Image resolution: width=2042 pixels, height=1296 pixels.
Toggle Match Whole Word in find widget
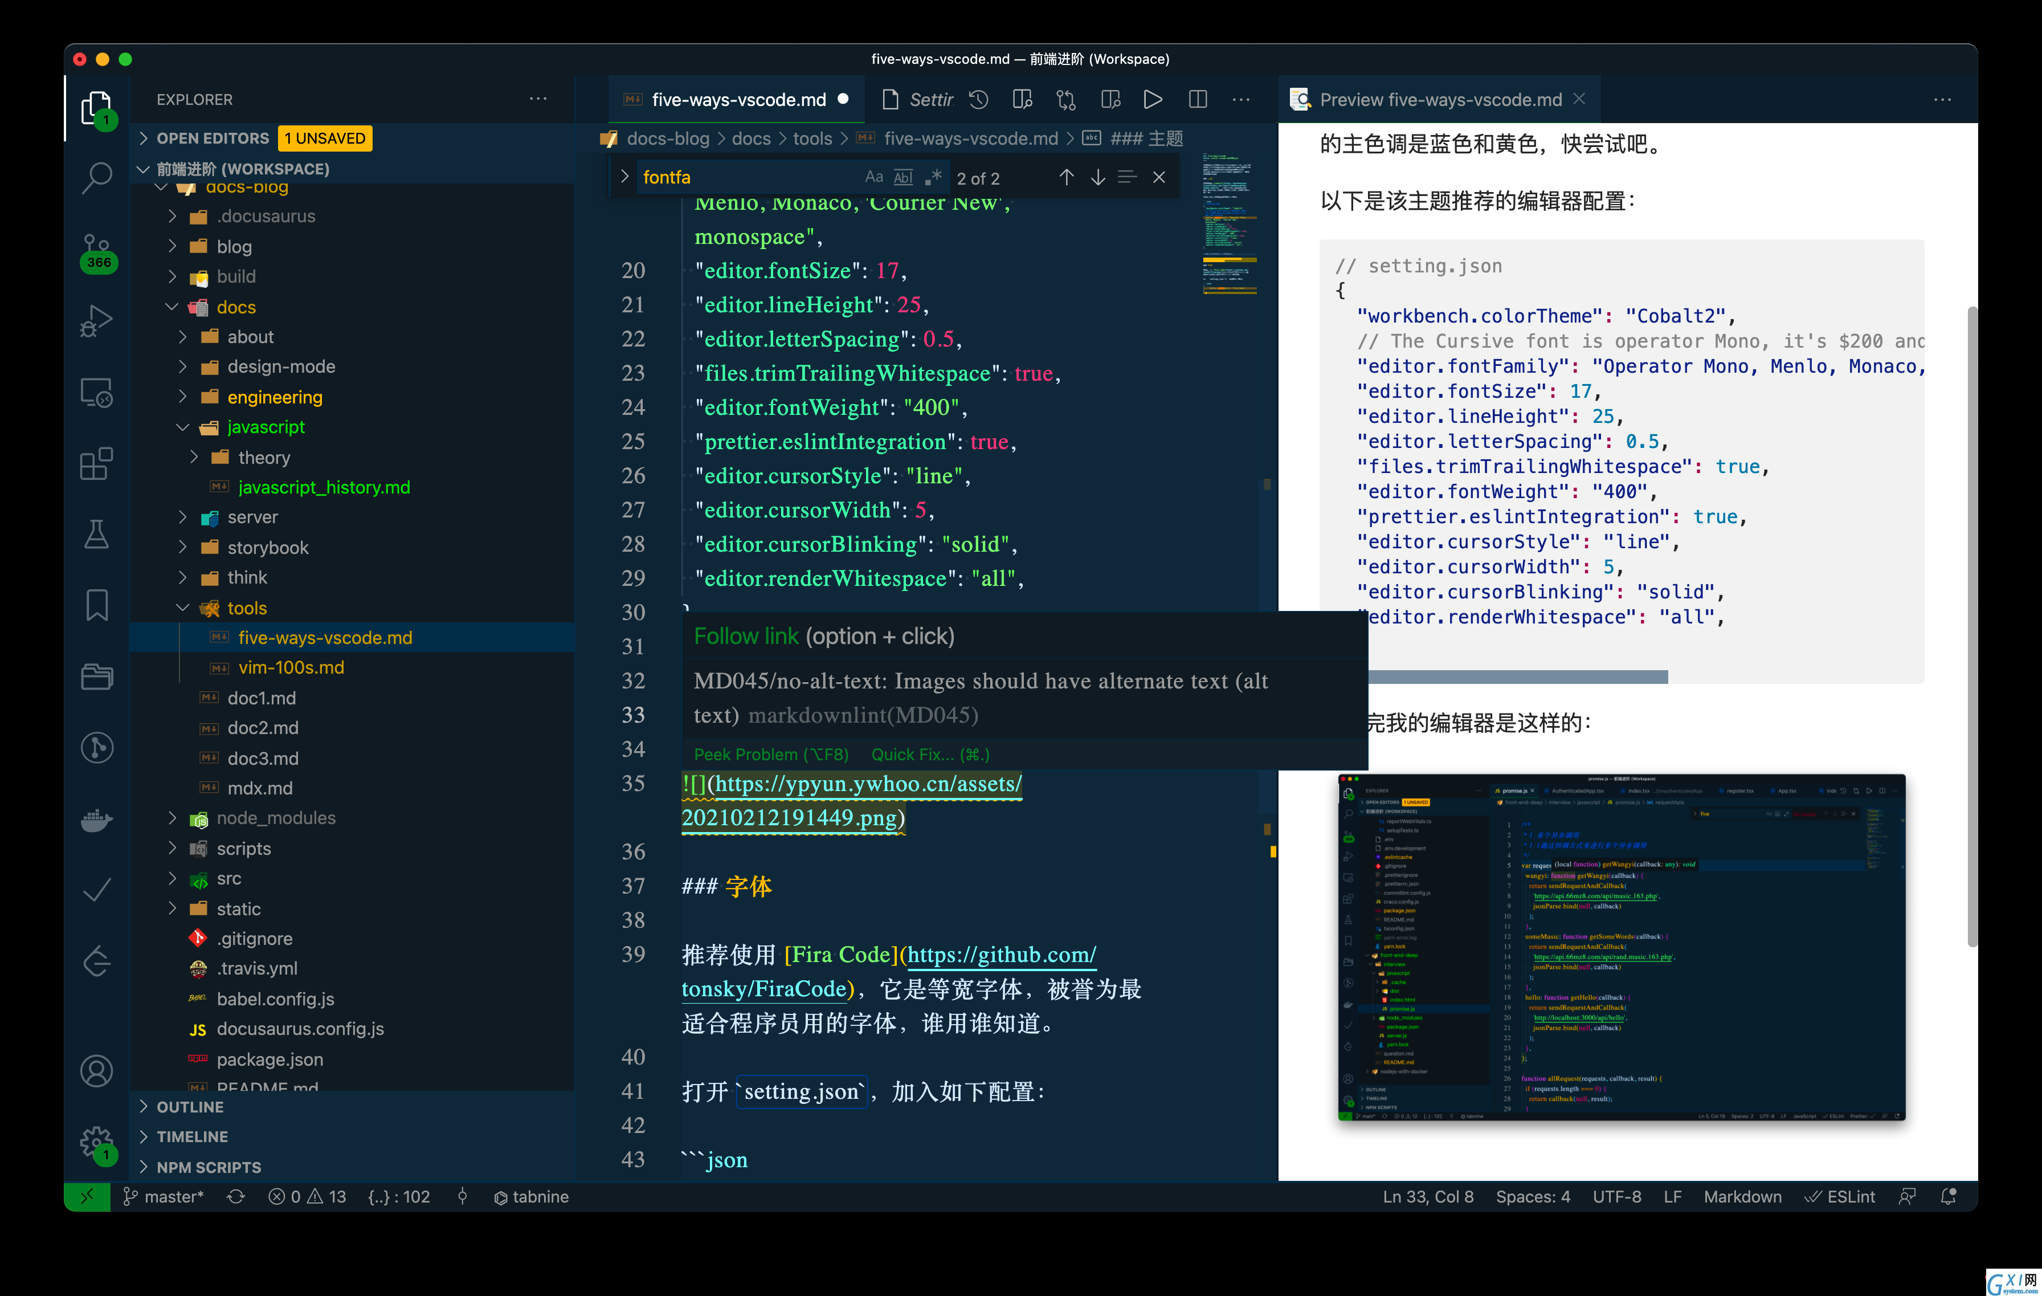[904, 177]
